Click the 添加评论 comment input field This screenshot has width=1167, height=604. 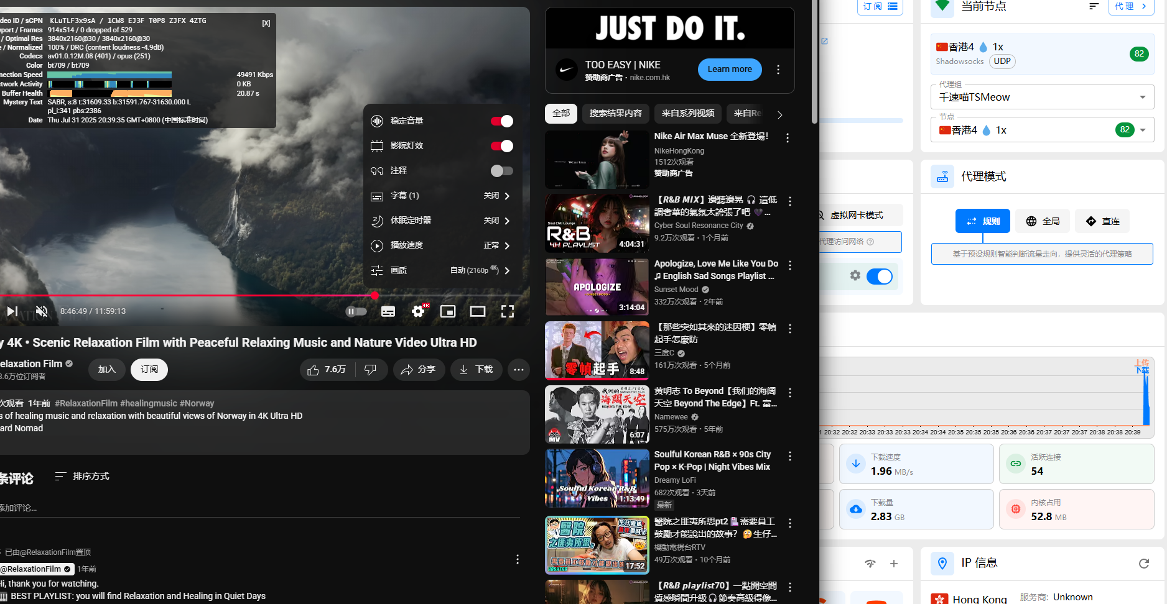[259, 508]
